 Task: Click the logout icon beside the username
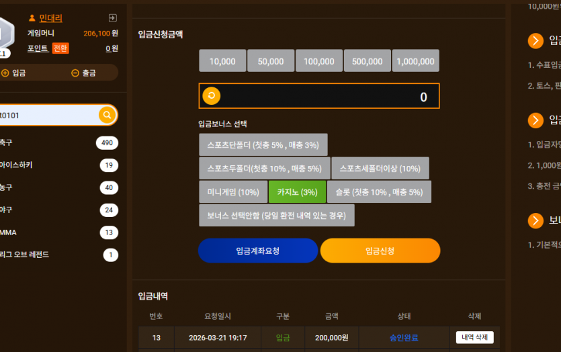(x=113, y=18)
